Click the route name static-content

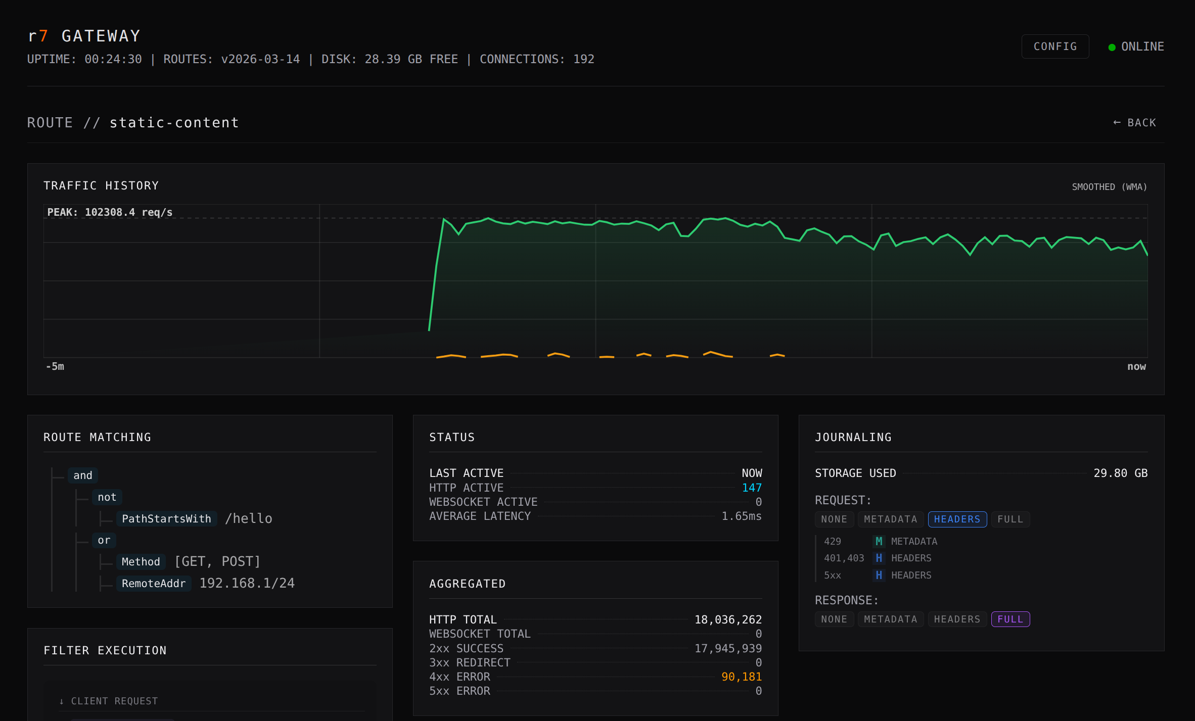(174, 123)
